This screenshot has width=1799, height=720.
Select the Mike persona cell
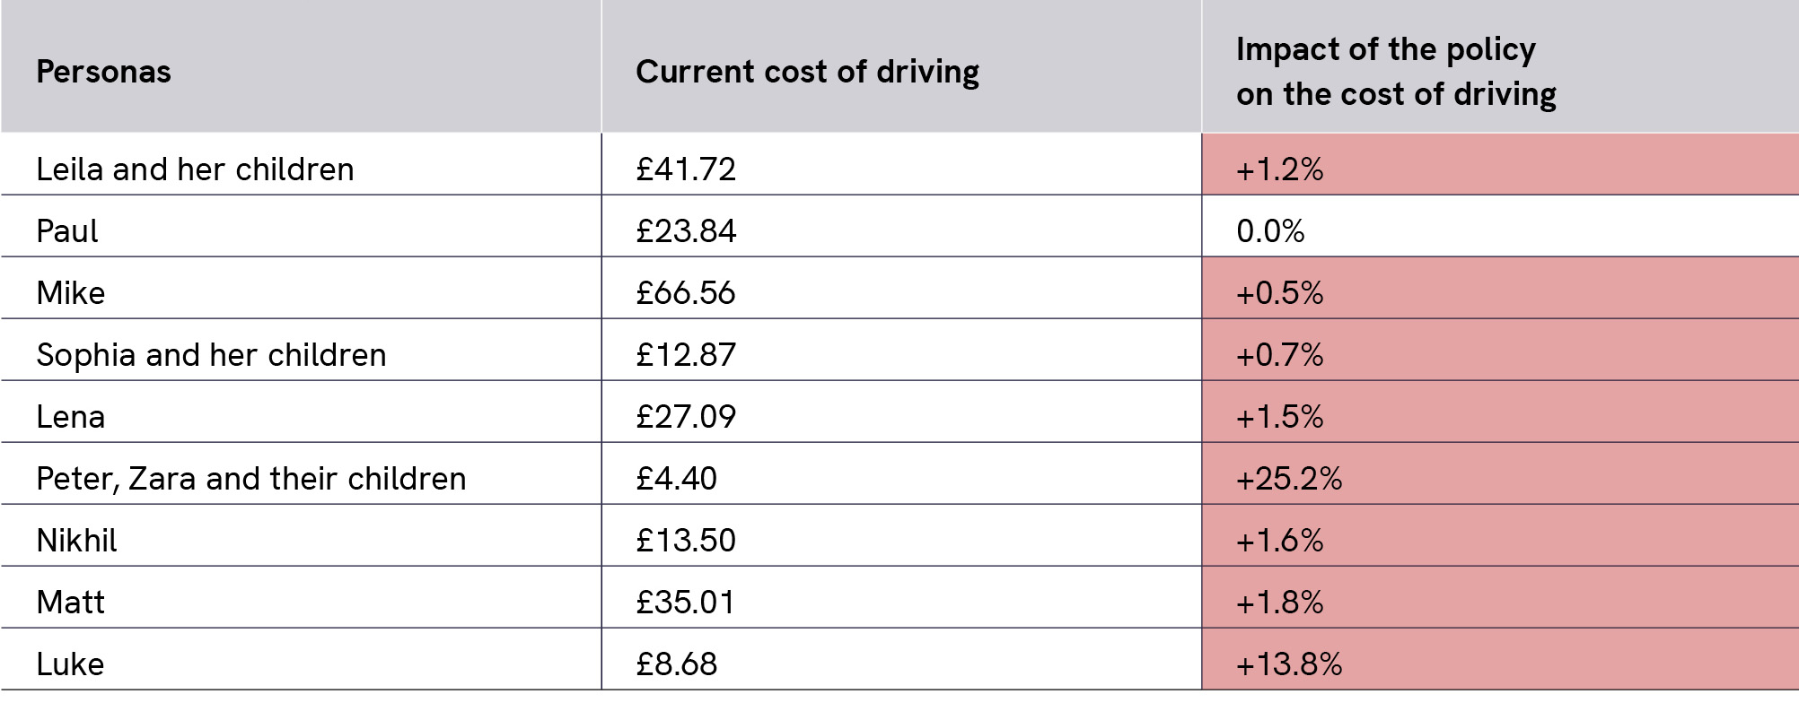pyautogui.click(x=71, y=293)
